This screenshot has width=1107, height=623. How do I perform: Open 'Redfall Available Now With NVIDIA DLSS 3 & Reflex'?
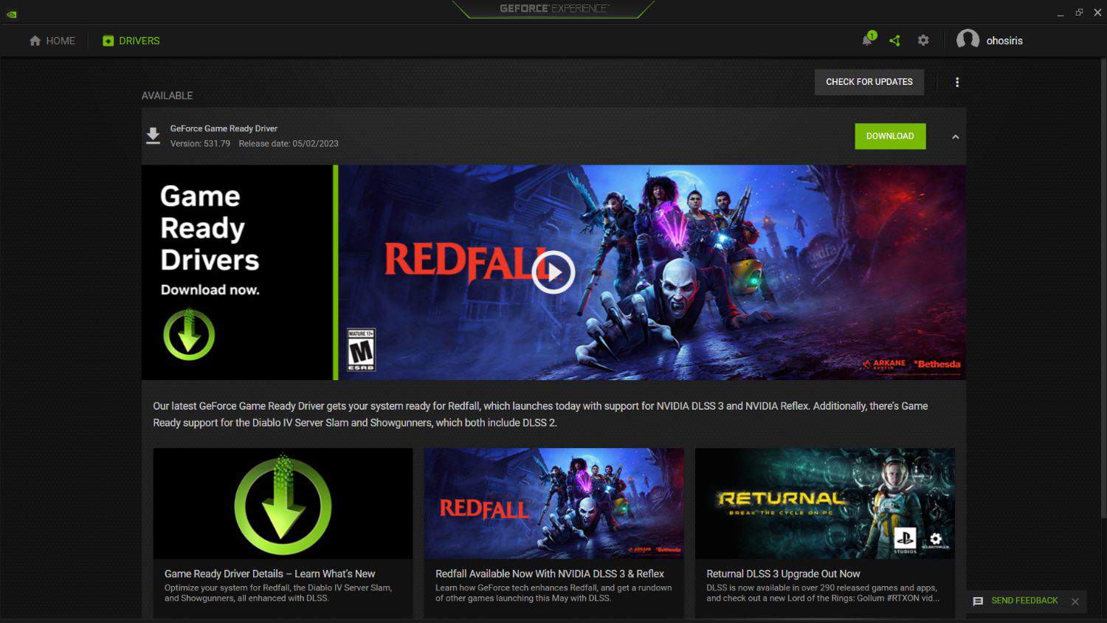tap(549, 574)
